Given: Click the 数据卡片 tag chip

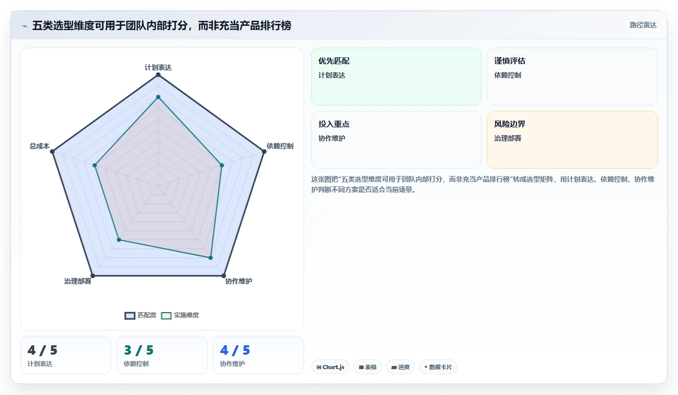Looking at the screenshot, I should tap(438, 367).
